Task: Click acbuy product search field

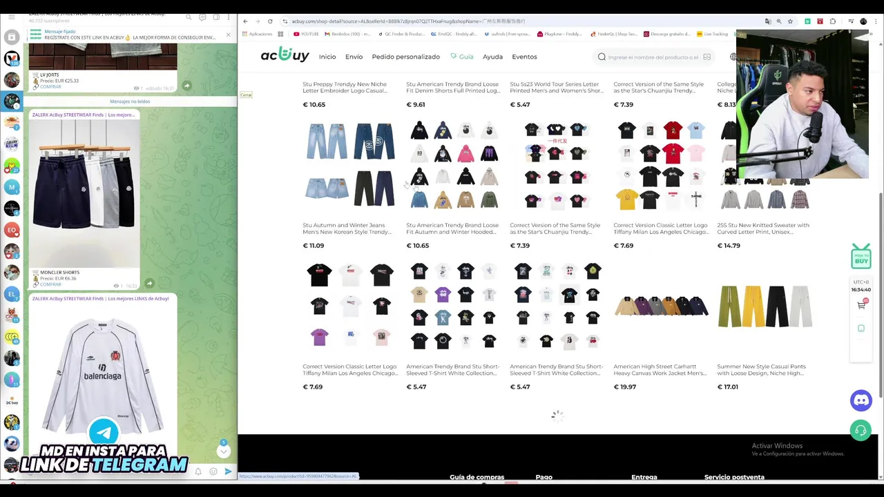Action: pyautogui.click(x=653, y=57)
